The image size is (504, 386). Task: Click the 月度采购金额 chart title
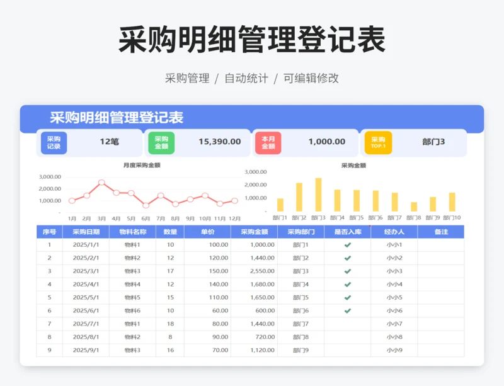point(142,165)
